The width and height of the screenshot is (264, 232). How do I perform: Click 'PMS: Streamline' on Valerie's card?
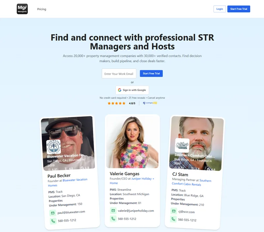tap(120, 190)
